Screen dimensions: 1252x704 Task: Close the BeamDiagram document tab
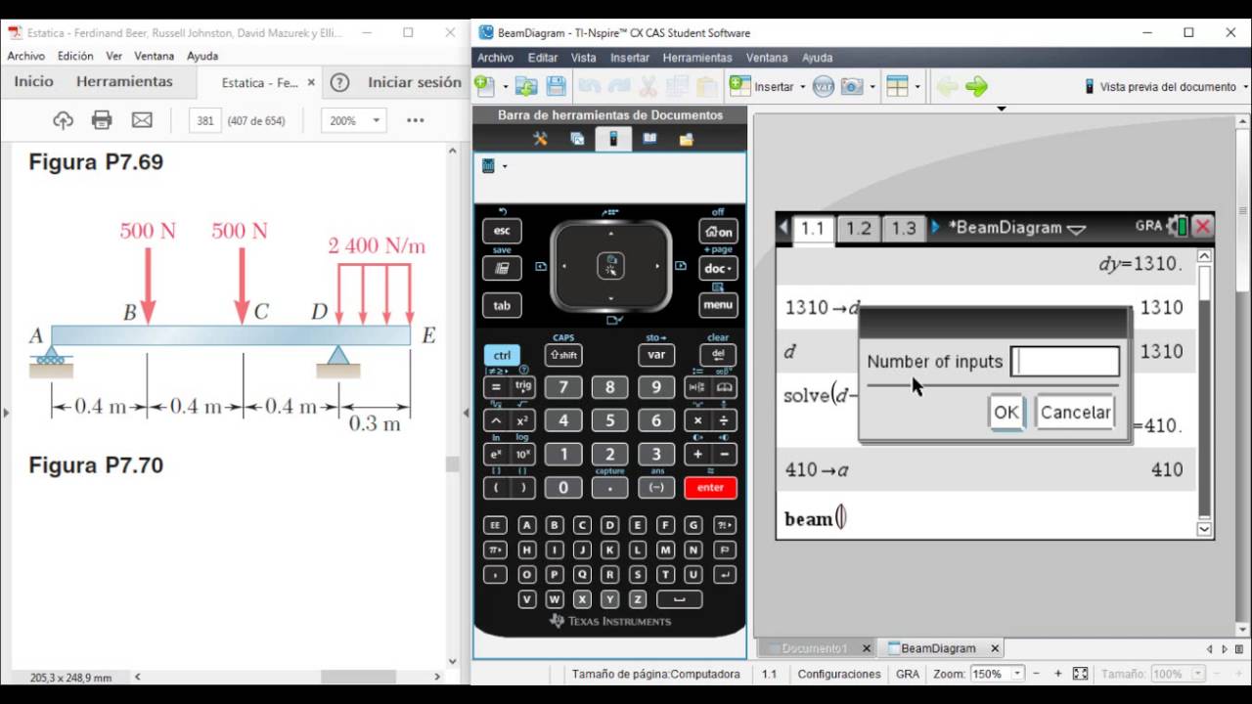pos(995,648)
